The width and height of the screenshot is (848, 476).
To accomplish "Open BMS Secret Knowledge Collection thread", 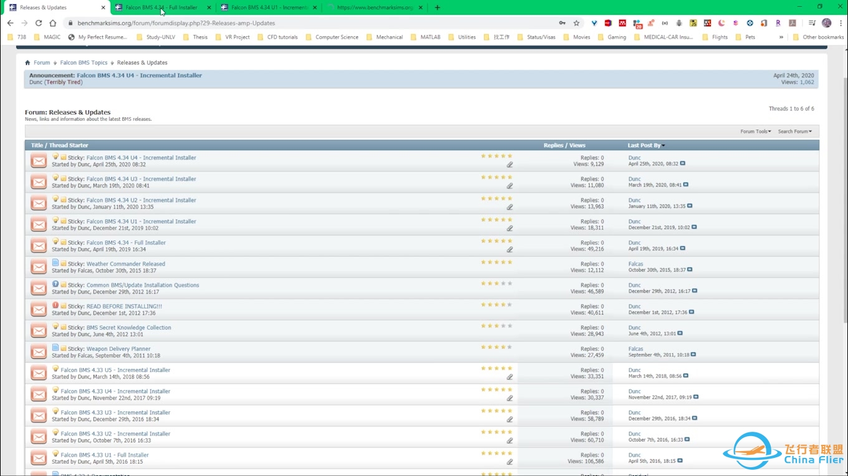I will 128,328.
